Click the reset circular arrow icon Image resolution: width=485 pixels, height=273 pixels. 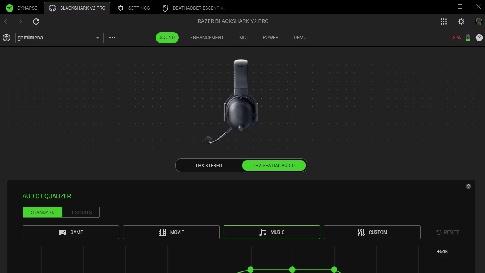click(439, 232)
